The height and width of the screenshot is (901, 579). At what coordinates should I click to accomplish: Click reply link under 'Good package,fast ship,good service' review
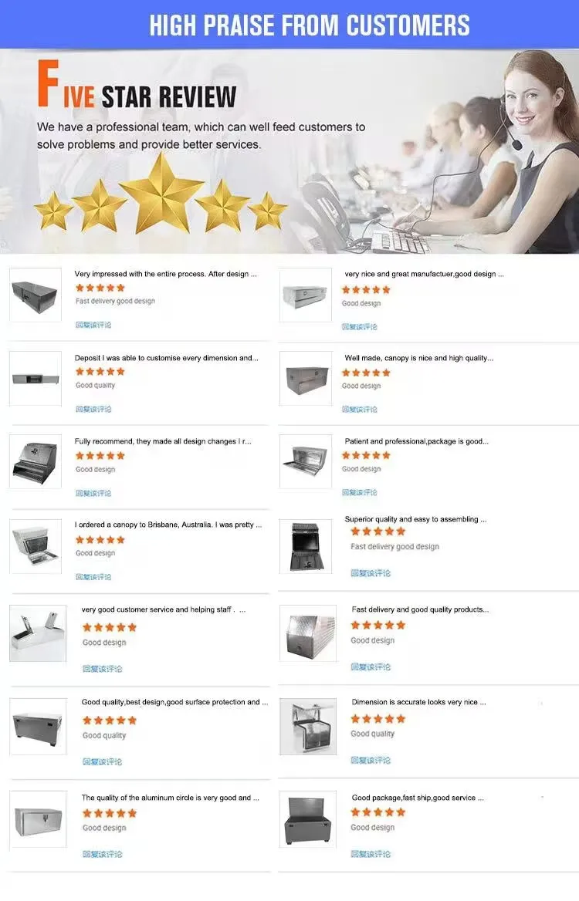pos(371,854)
